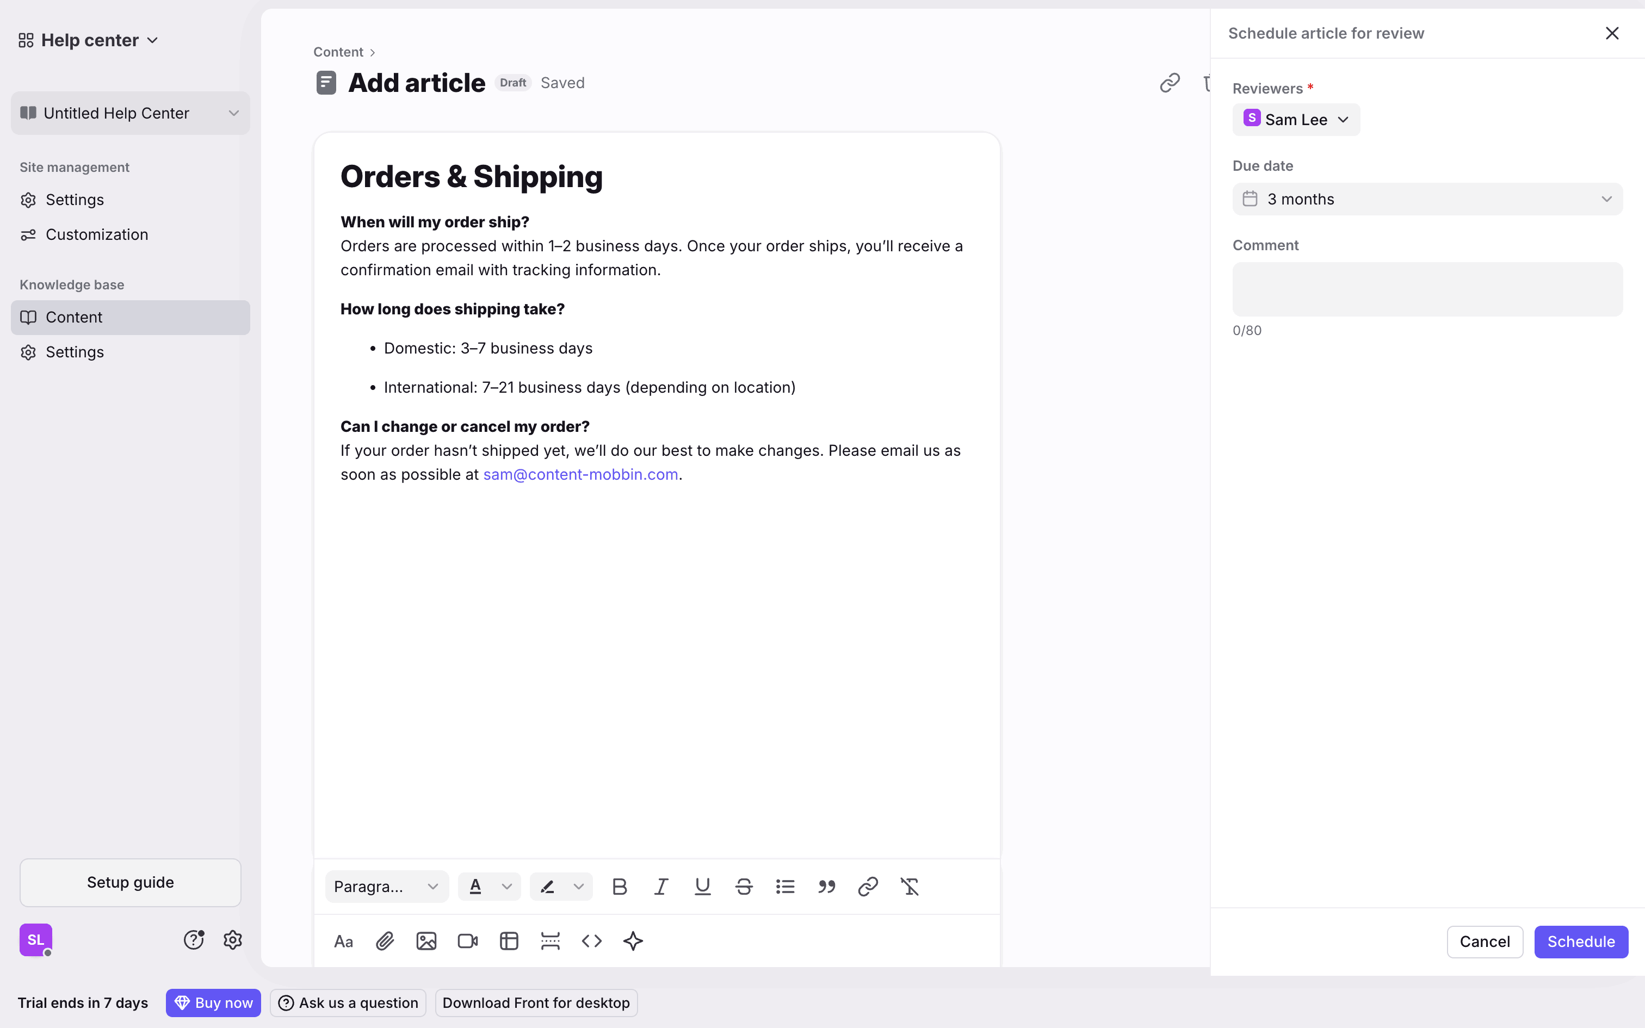Expand the Due date 3 months dropdown

1427,199
